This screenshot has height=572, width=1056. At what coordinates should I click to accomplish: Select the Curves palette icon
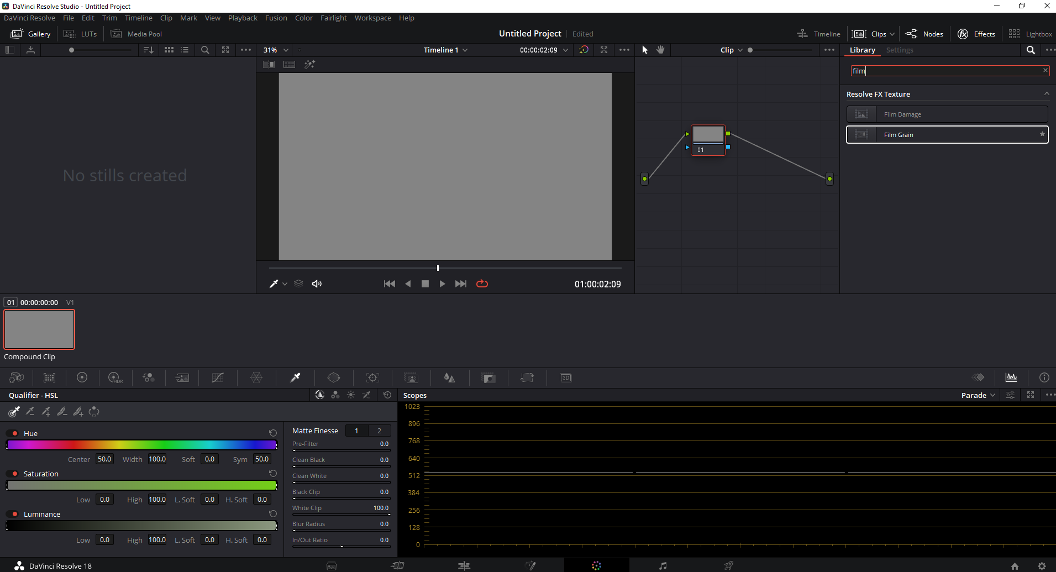[217, 377]
